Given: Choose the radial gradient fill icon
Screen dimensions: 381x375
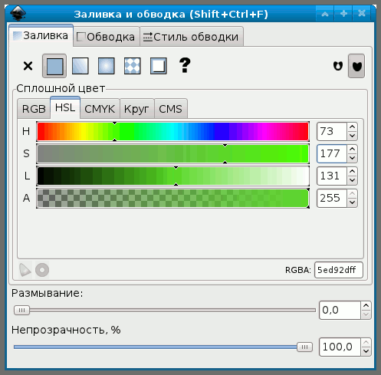Looking at the screenshot, I should pyautogui.click(x=107, y=66).
